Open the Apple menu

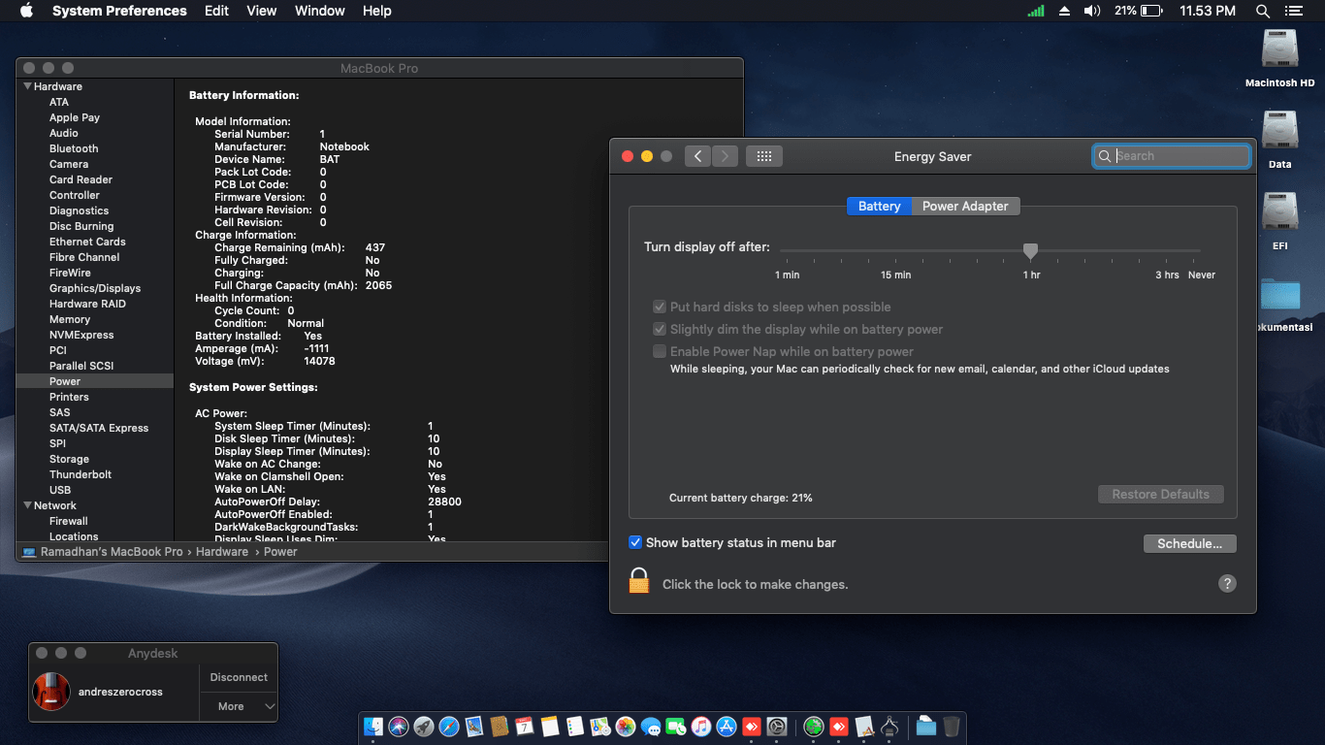[26, 11]
